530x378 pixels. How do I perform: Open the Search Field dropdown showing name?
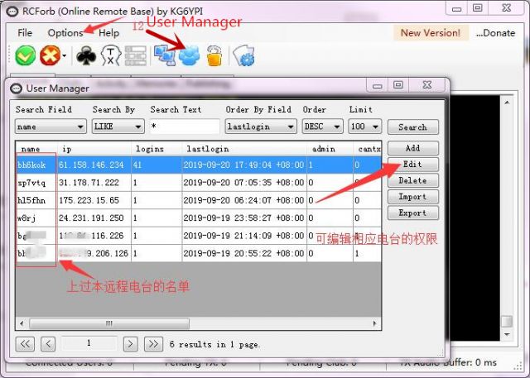(51, 127)
